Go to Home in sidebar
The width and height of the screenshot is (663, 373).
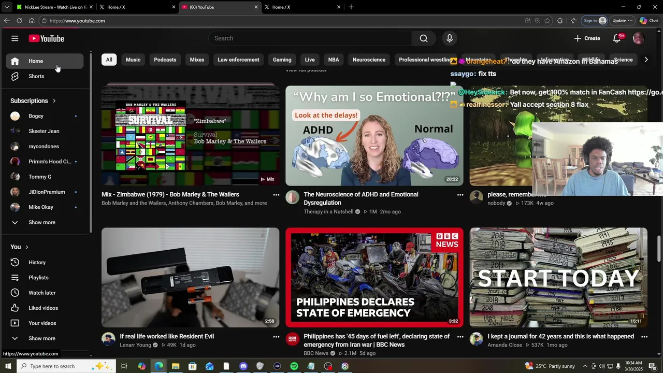(45, 61)
